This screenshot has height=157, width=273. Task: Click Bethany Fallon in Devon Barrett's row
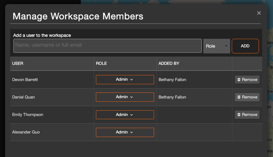click(x=172, y=80)
